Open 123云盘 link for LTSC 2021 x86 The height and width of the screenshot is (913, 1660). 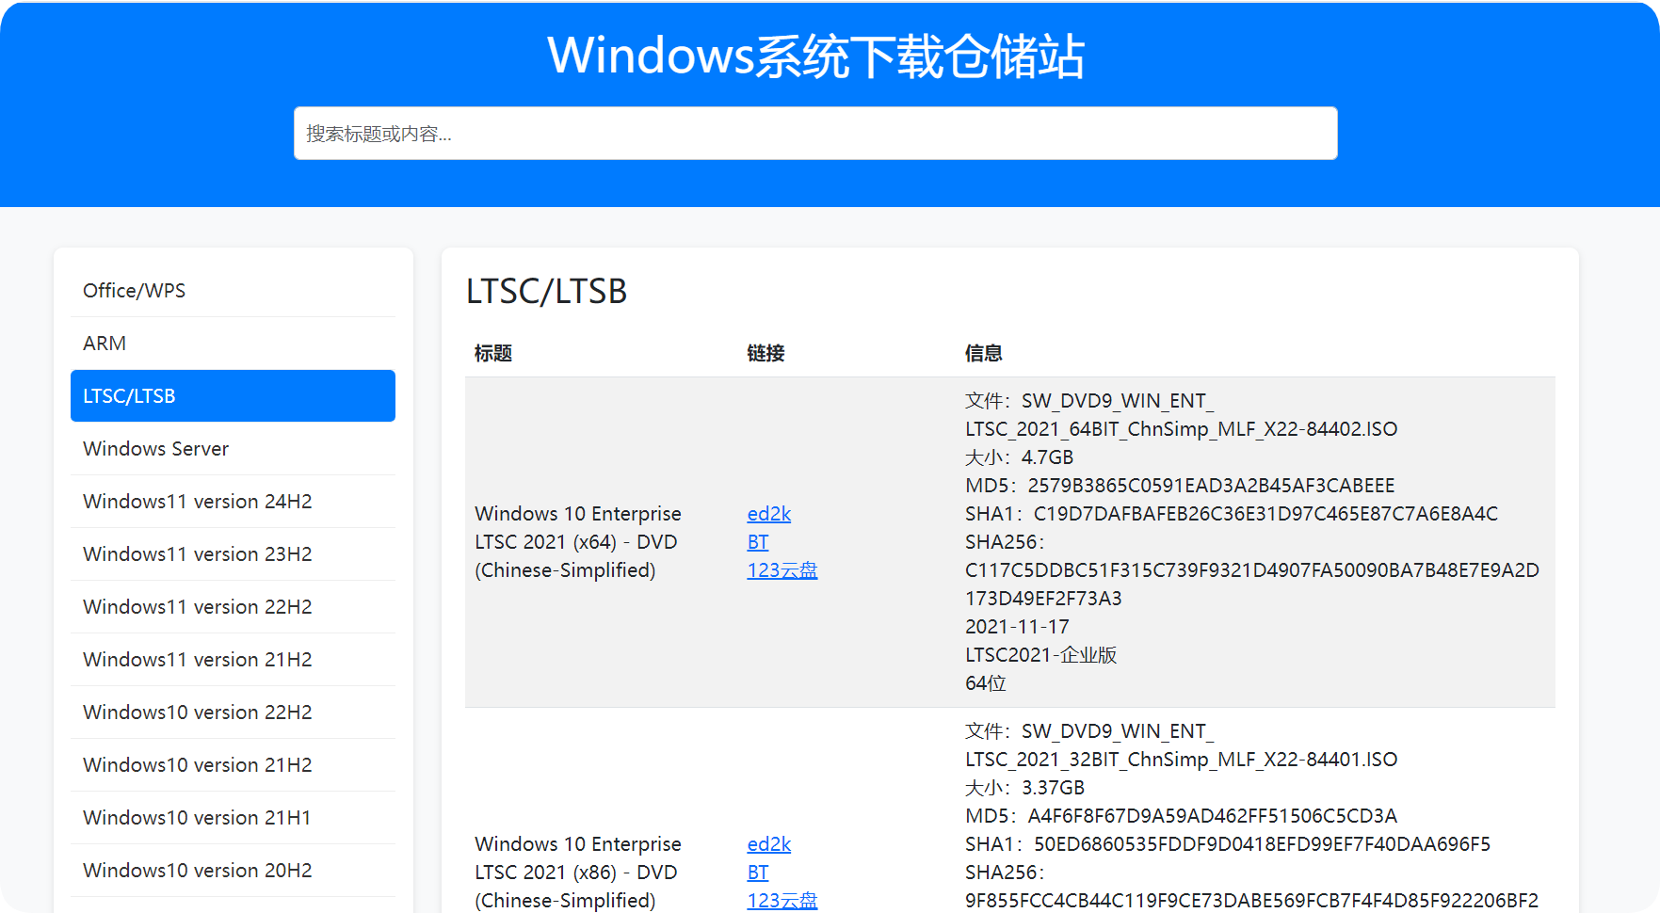(x=782, y=901)
